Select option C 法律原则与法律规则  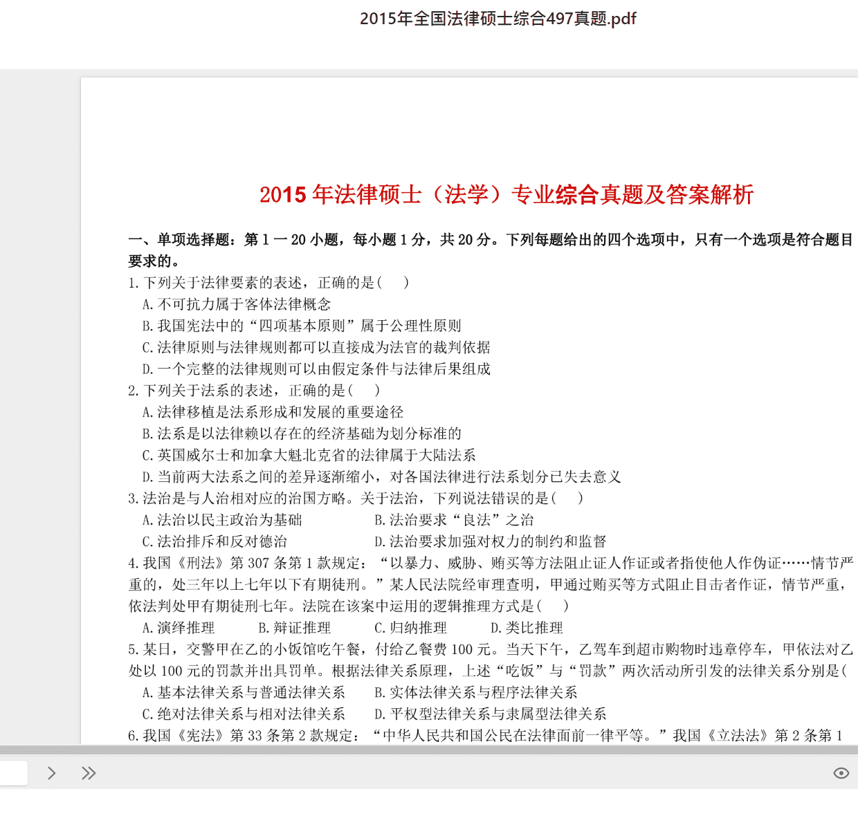316,347
